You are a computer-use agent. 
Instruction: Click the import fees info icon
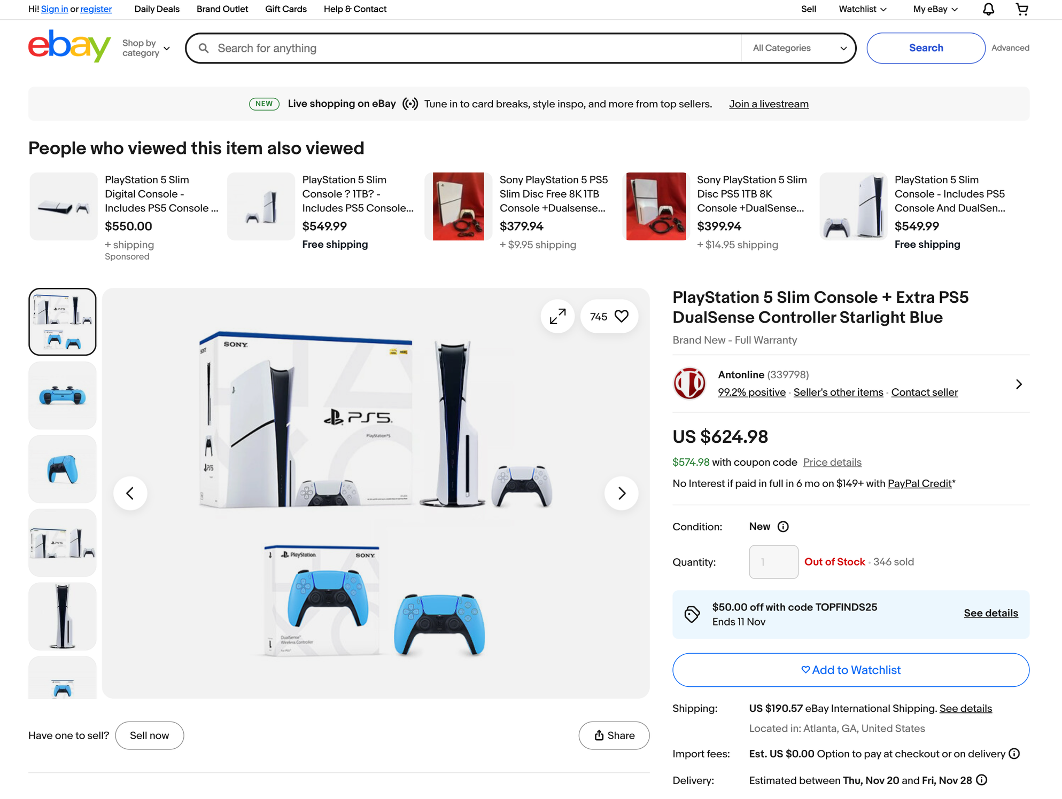(x=1014, y=754)
